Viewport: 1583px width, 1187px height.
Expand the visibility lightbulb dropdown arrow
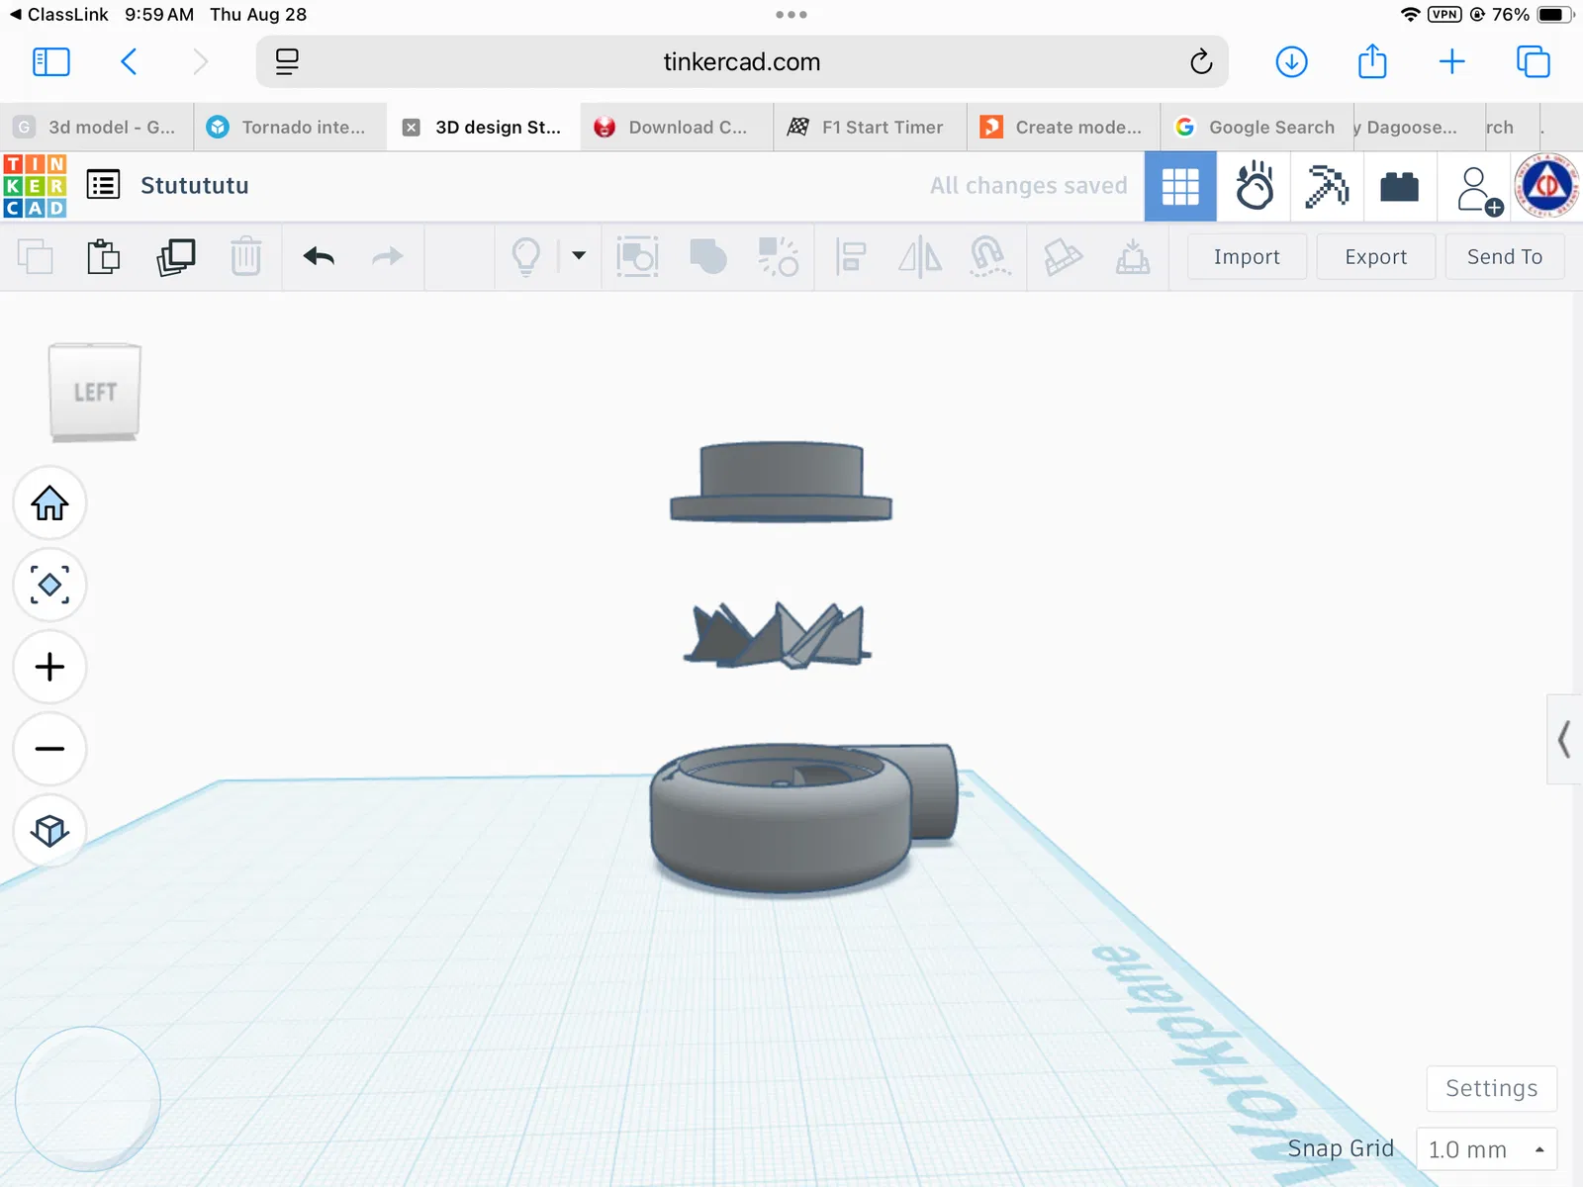pyautogui.click(x=579, y=256)
